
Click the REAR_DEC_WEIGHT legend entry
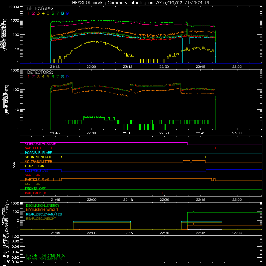[x=41, y=219]
